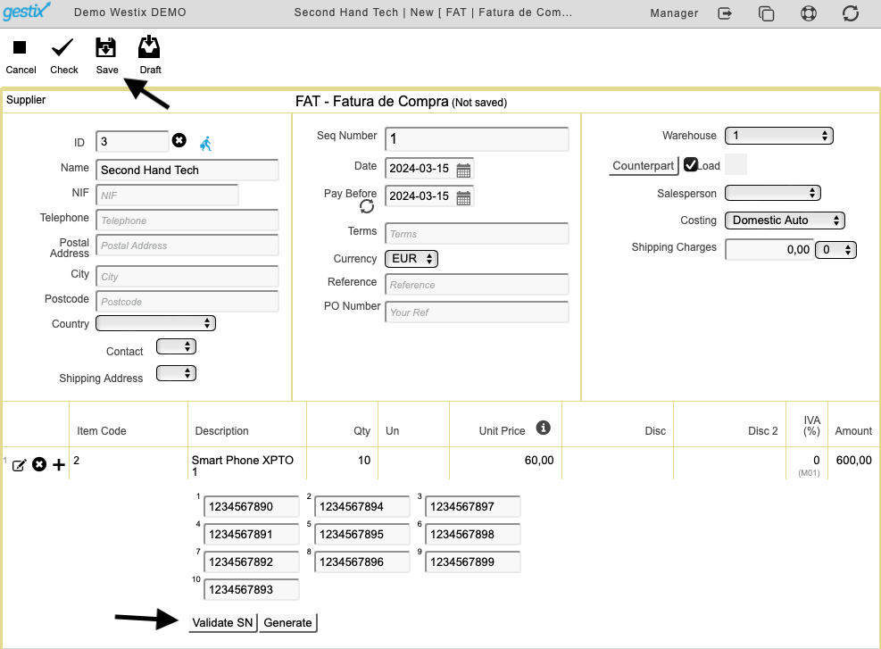Click the Cancel stop icon

click(x=20, y=48)
